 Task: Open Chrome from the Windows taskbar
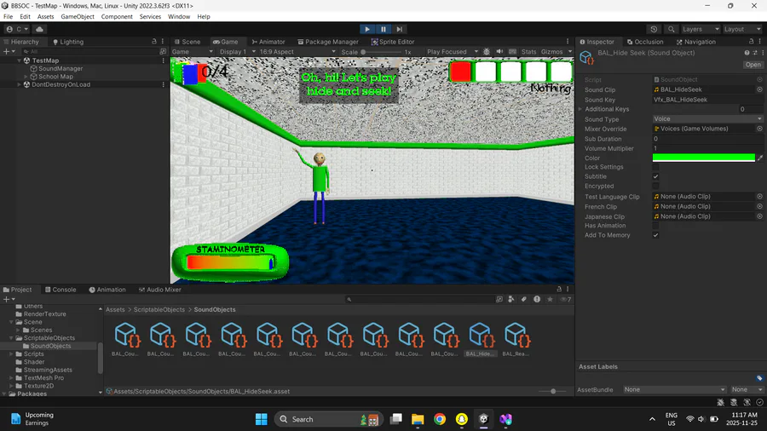click(439, 419)
